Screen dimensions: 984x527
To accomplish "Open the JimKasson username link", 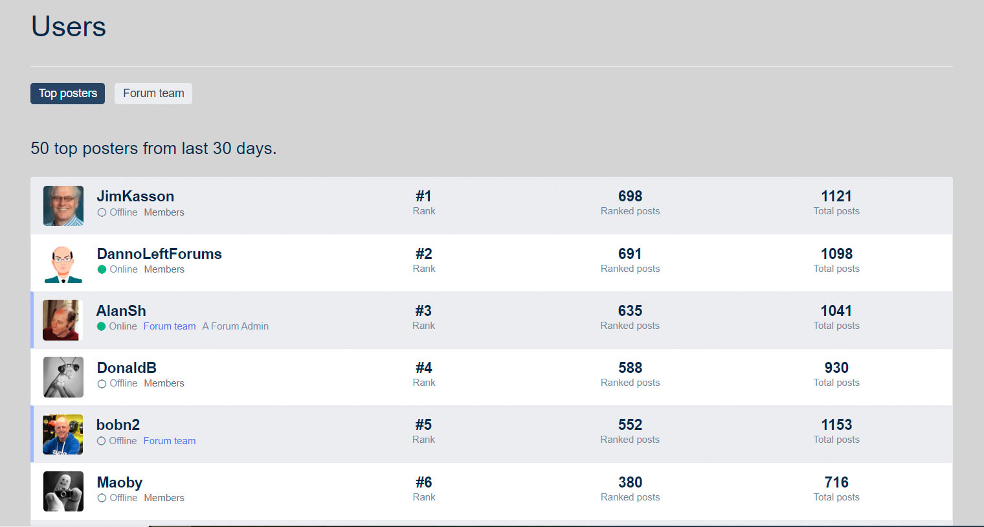I will pyautogui.click(x=135, y=196).
